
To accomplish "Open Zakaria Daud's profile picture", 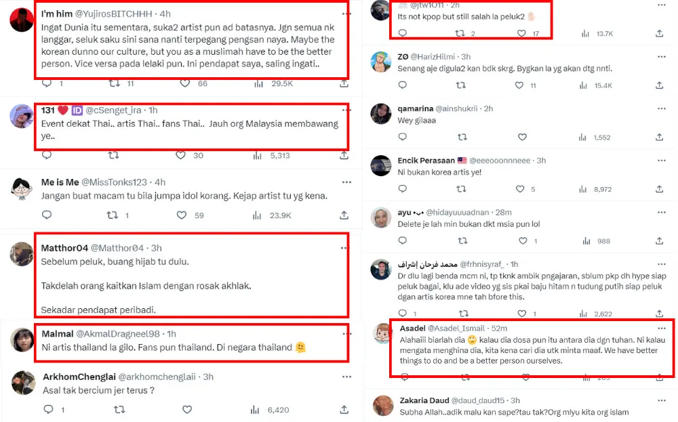I will coord(382,405).
